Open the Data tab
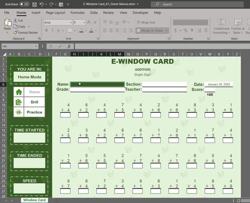Screen dimensions: 250x203 pyautogui.click(x=94, y=12)
